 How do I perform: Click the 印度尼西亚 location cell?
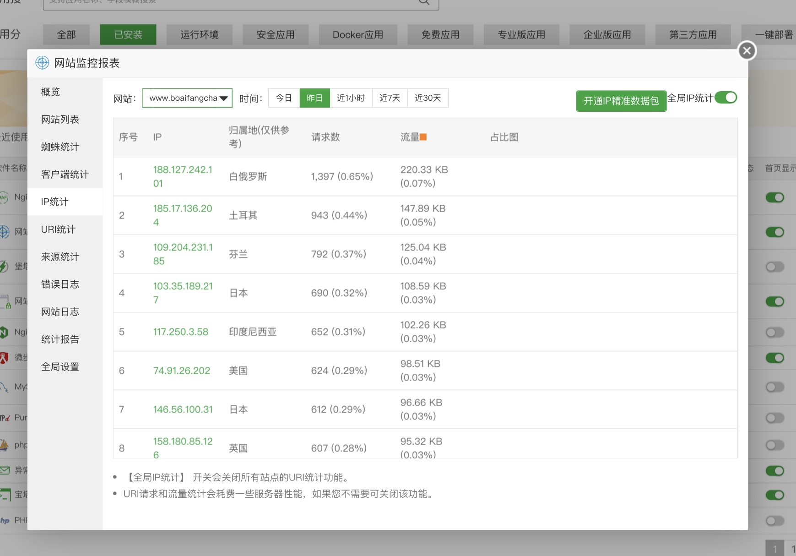(253, 332)
